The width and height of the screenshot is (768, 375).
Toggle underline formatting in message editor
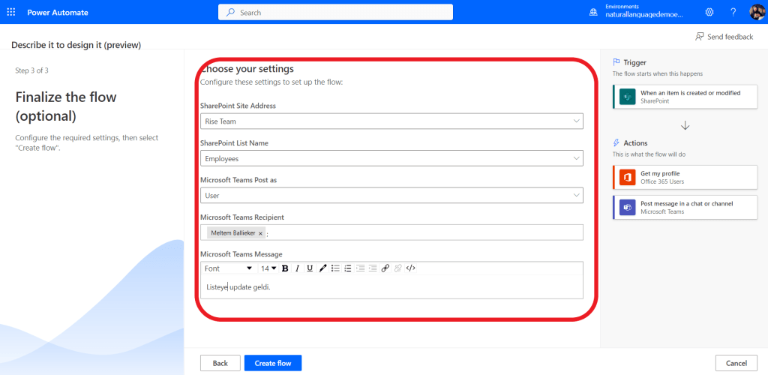310,268
